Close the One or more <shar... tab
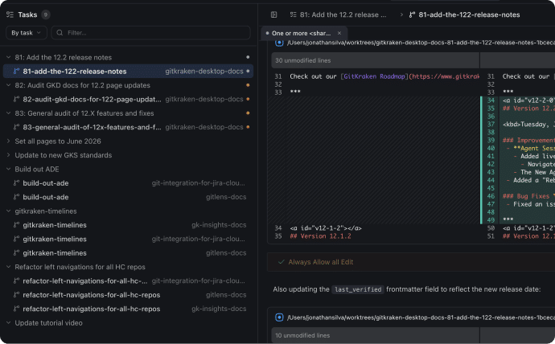 click(x=339, y=33)
